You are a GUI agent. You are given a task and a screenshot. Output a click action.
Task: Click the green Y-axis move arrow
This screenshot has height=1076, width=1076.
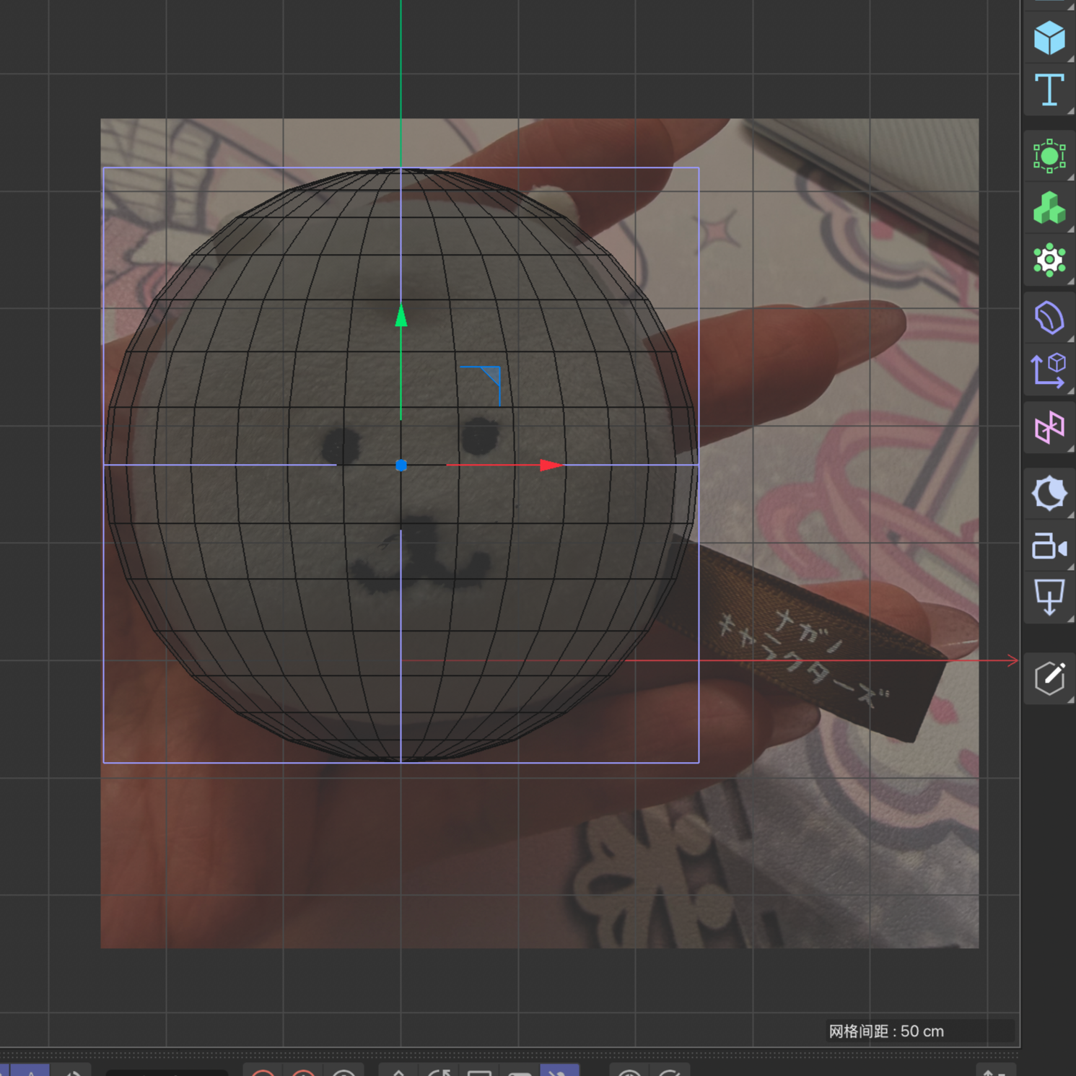tap(401, 316)
